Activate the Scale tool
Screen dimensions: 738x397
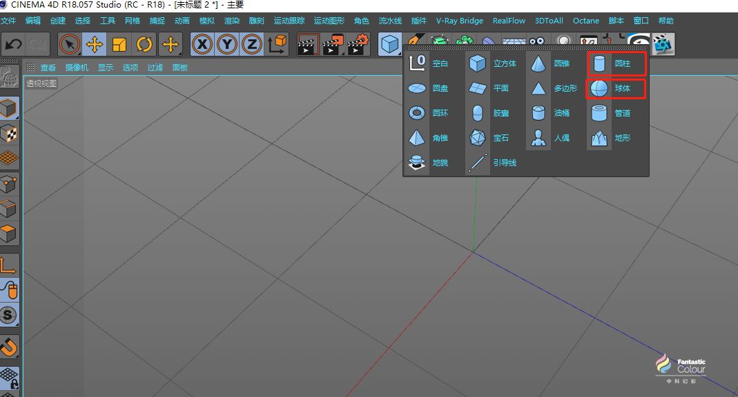pos(119,45)
